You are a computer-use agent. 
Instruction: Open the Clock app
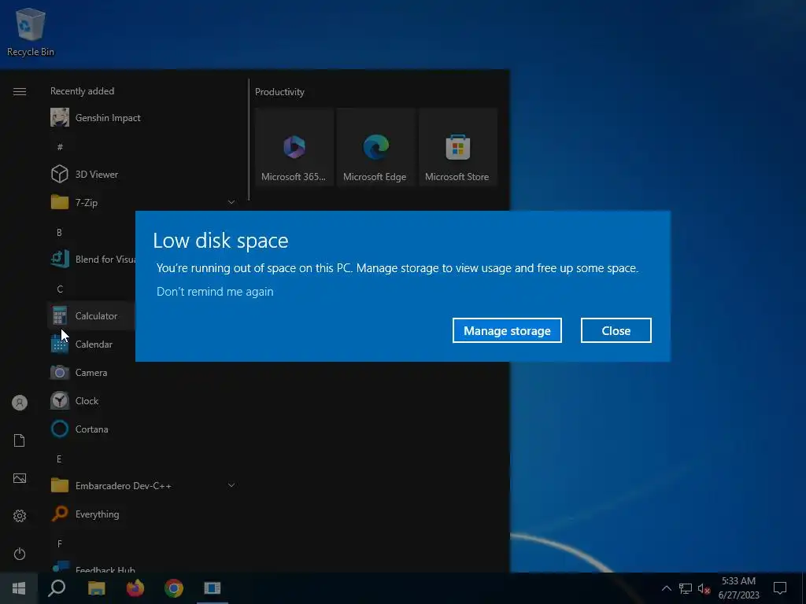pos(142,400)
